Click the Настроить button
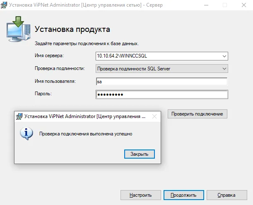 coord(140,195)
